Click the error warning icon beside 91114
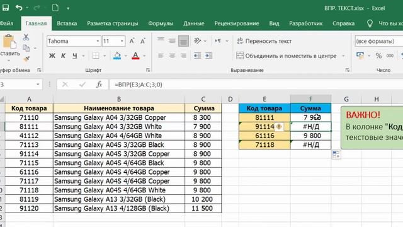The image size is (403, 227). (x=280, y=127)
